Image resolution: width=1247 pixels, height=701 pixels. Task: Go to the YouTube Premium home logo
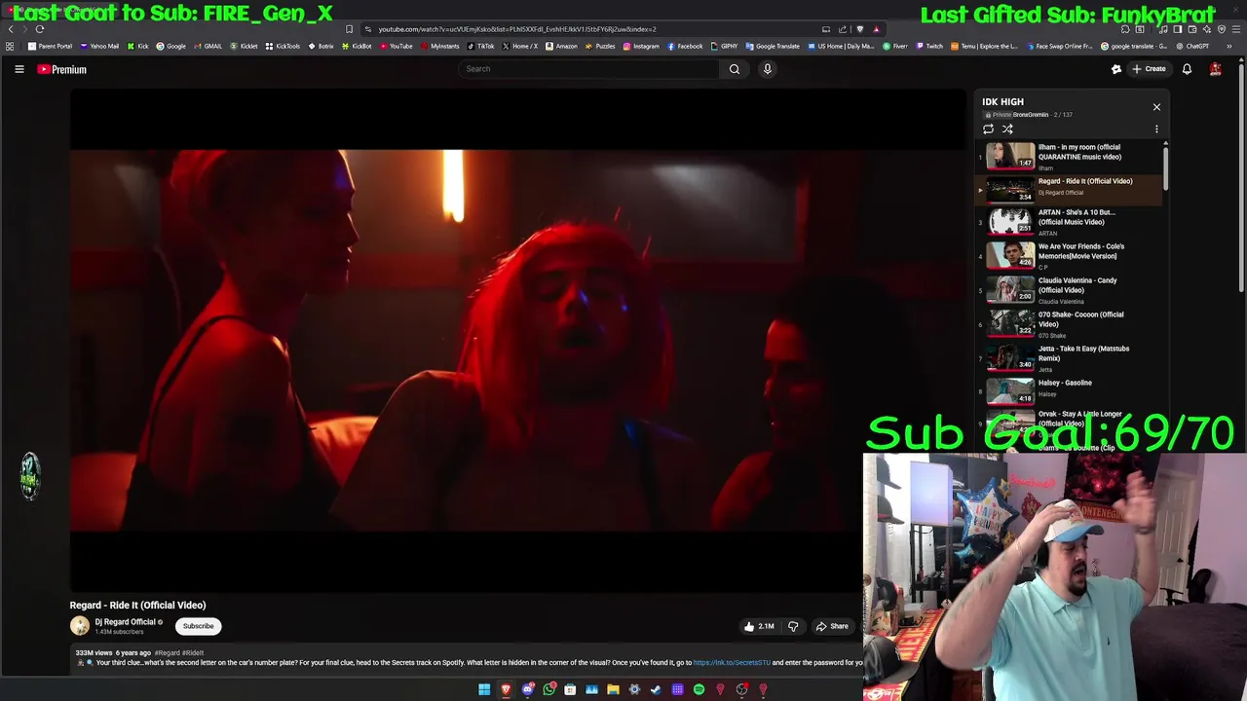pos(61,69)
